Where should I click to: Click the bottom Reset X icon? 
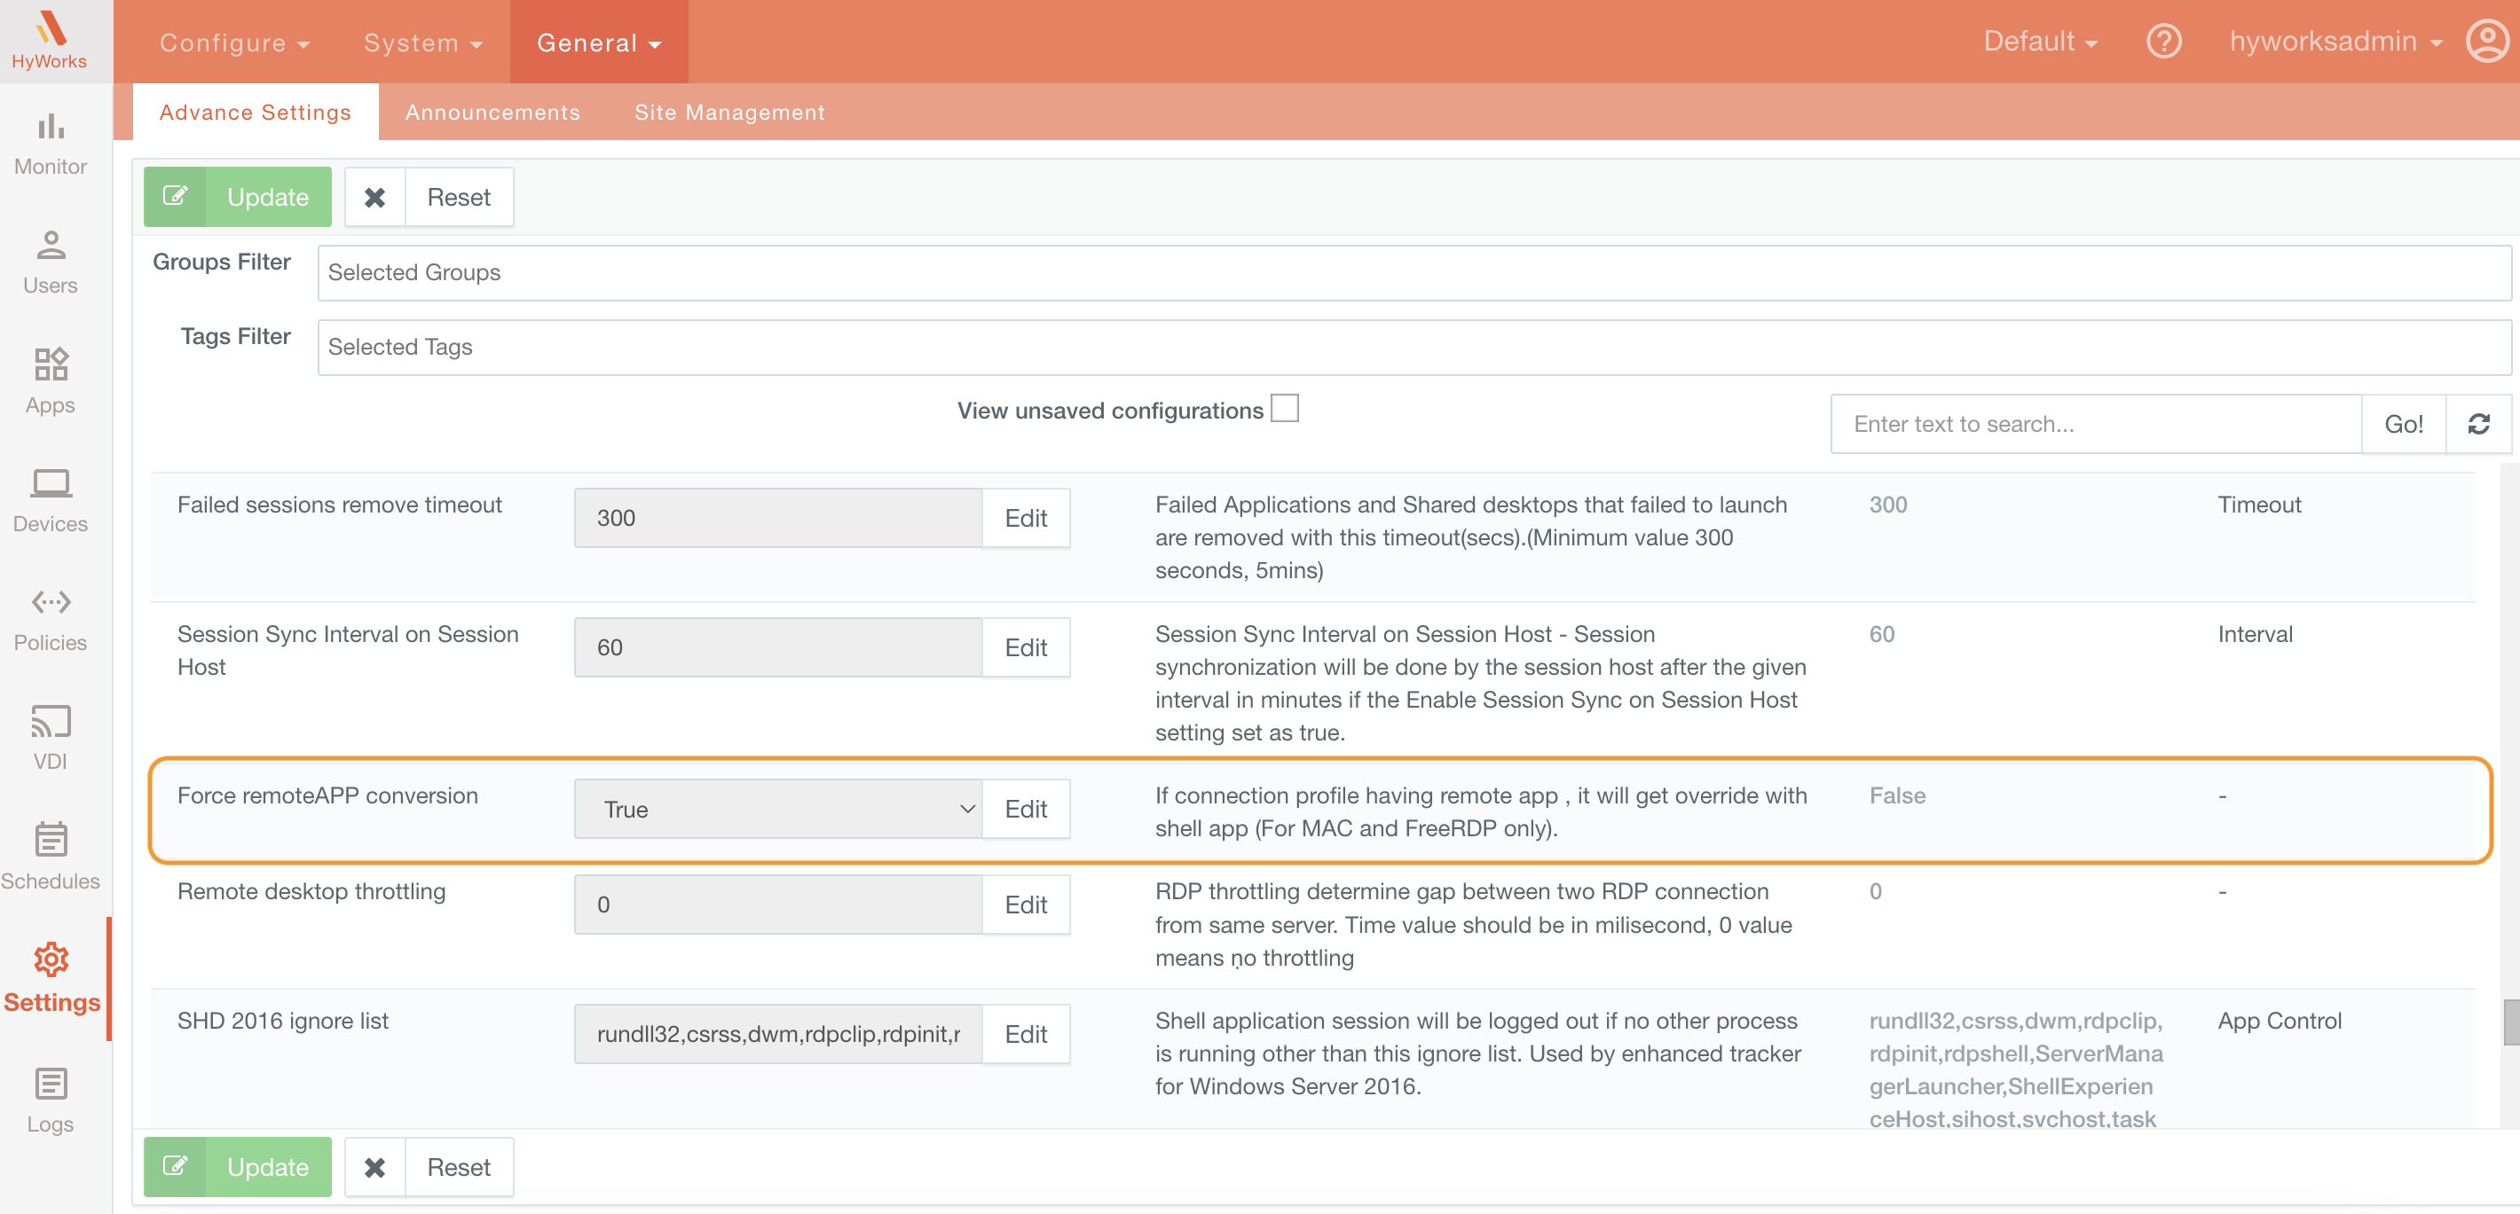[374, 1167]
